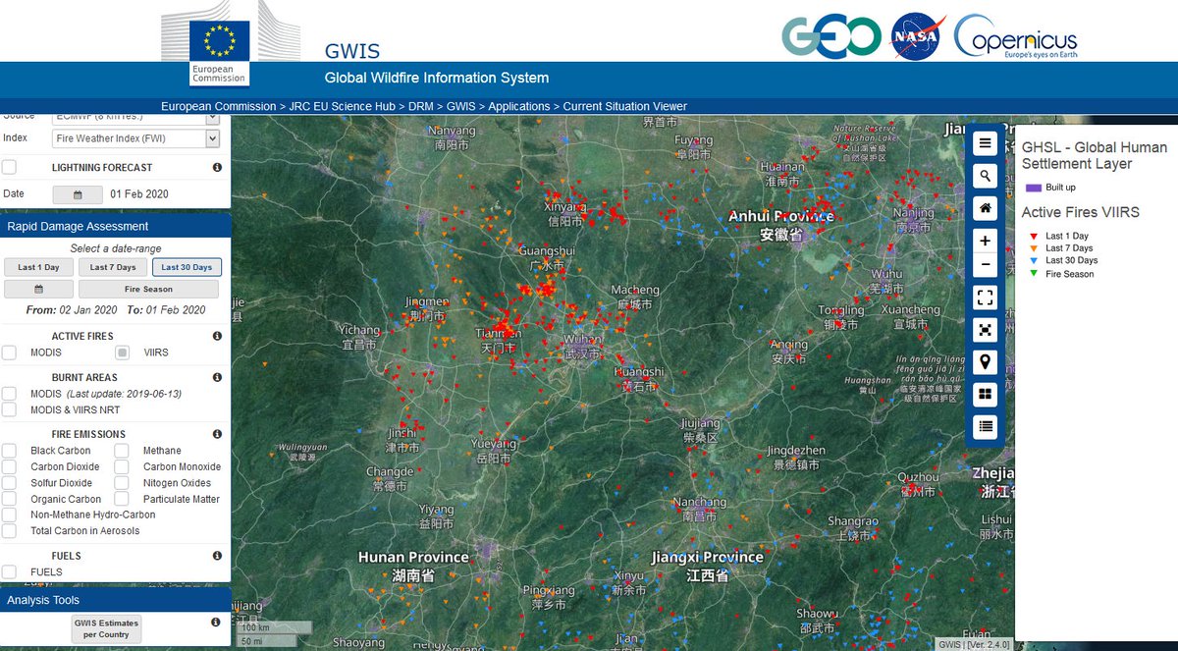Show info for Fire Emissions section
This screenshot has width=1178, height=651.
click(x=217, y=434)
